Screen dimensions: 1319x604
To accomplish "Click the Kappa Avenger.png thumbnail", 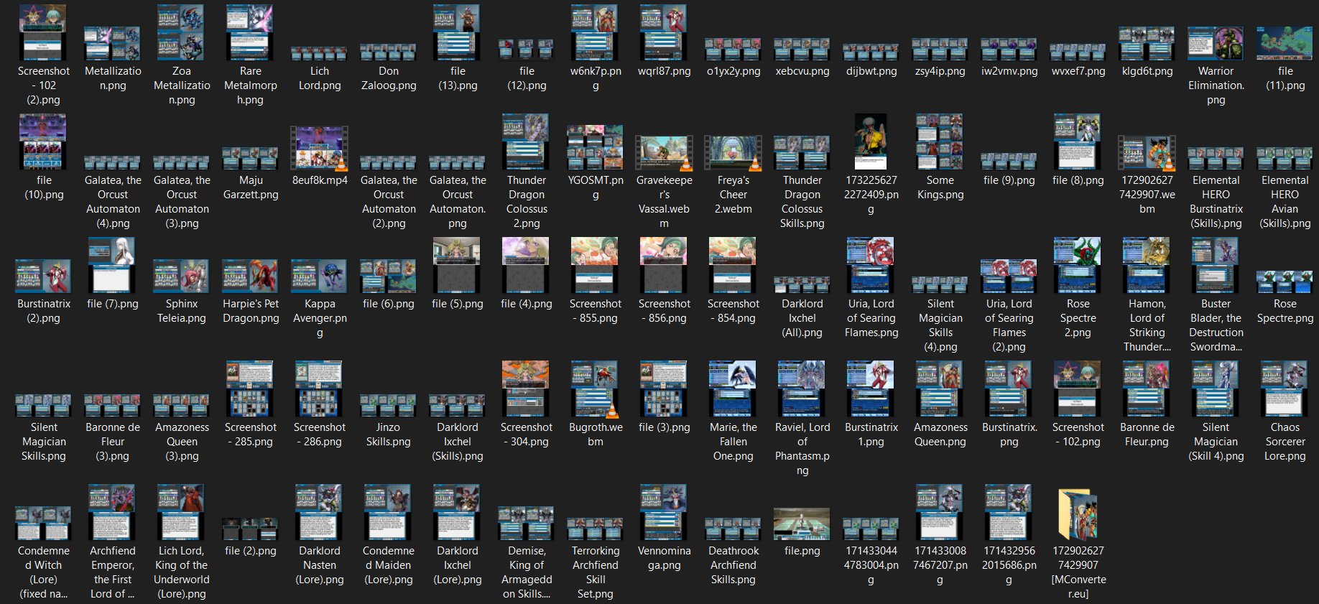I will point(319,276).
